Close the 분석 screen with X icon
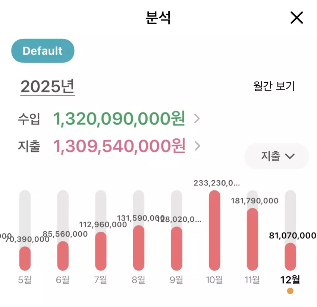The width and height of the screenshot is (317, 307). (x=296, y=18)
